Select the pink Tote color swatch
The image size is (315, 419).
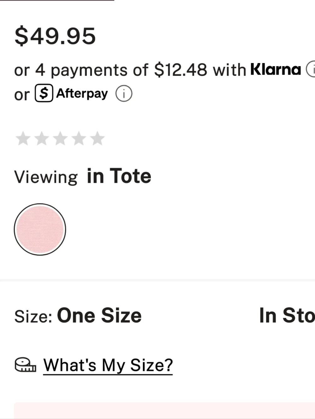[40, 230]
